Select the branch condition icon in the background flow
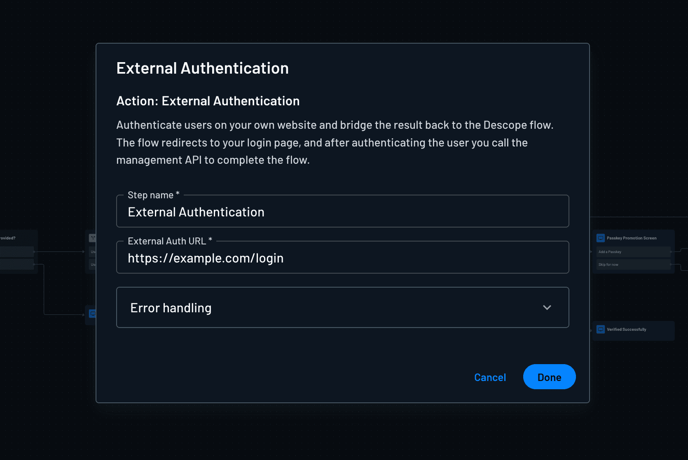 click(x=93, y=238)
